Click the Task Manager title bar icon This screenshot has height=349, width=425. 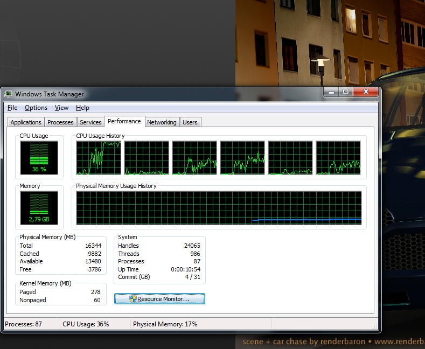(x=9, y=94)
